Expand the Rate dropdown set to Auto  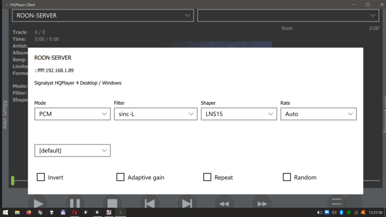click(318, 114)
